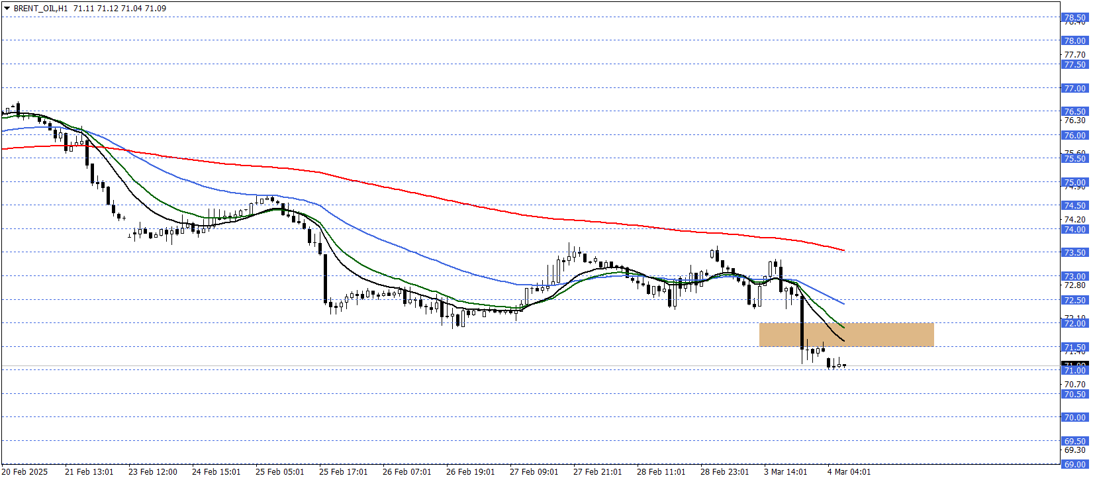This screenshot has width=1093, height=480.
Task: Click the 69.30 price axis label
Action: click(1074, 450)
